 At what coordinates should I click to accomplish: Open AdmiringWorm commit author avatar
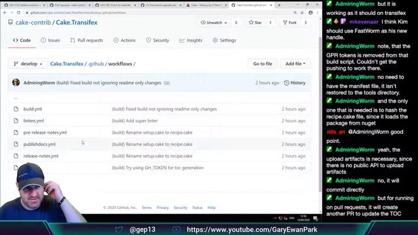pos(16,83)
